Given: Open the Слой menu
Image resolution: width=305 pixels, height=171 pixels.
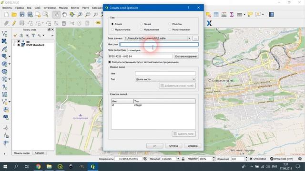Looking at the screenshot, I should [38, 8].
